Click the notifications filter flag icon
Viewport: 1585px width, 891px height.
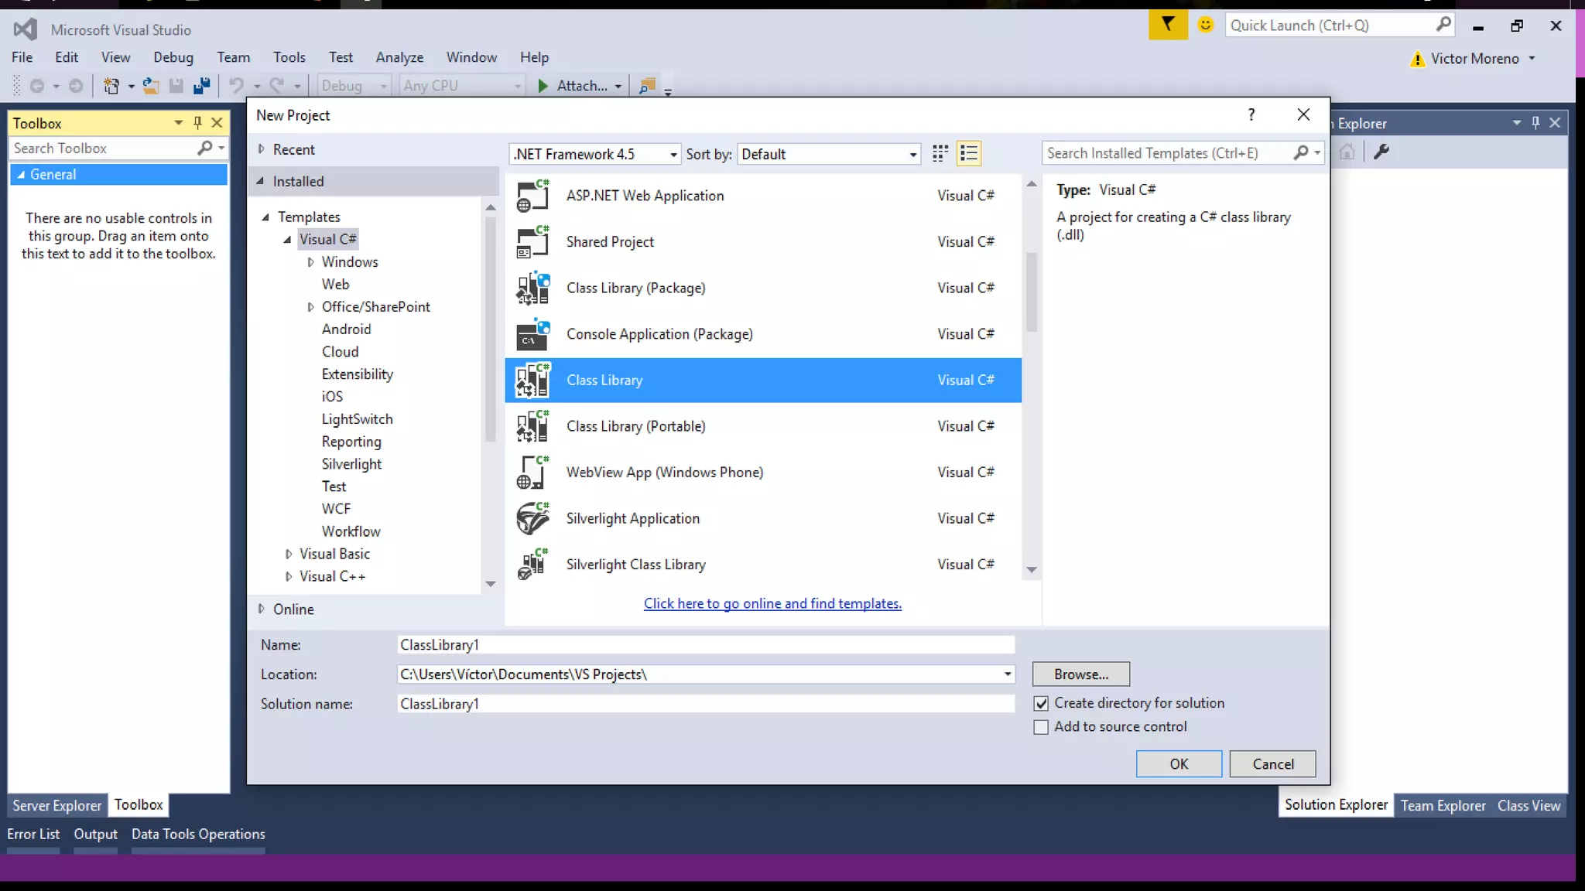click(1167, 25)
